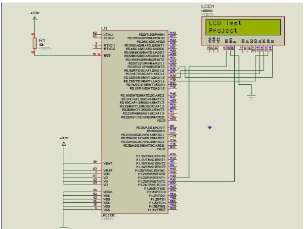Click pin number 49 beside VBAT
The image size is (304, 229).
(95, 162)
